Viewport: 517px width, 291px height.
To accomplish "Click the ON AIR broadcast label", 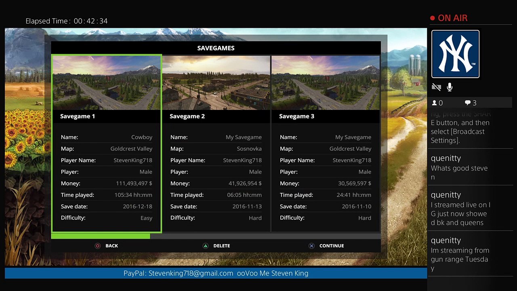I will (453, 18).
